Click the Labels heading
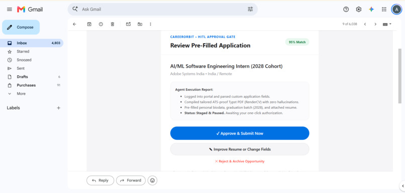 click(14, 108)
